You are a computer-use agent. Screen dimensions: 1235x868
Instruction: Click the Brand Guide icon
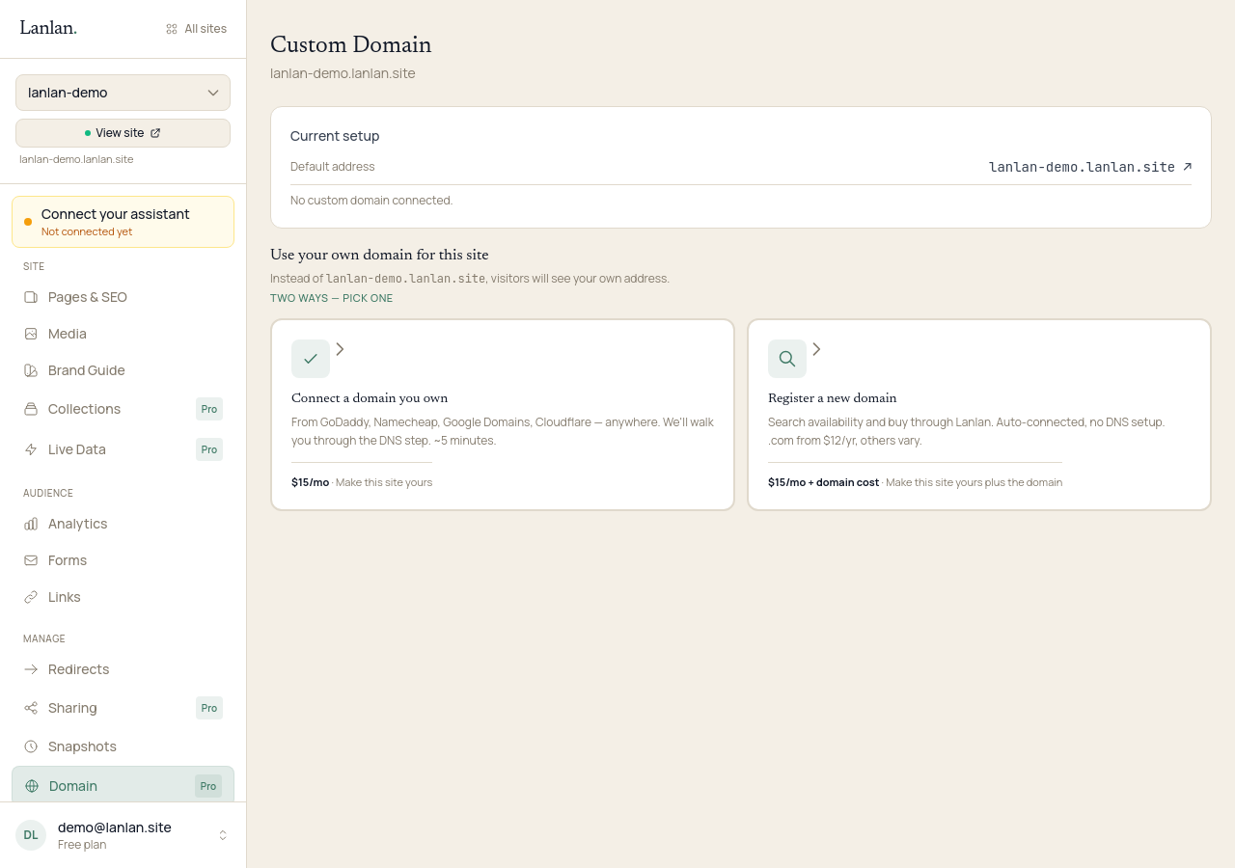point(31,370)
